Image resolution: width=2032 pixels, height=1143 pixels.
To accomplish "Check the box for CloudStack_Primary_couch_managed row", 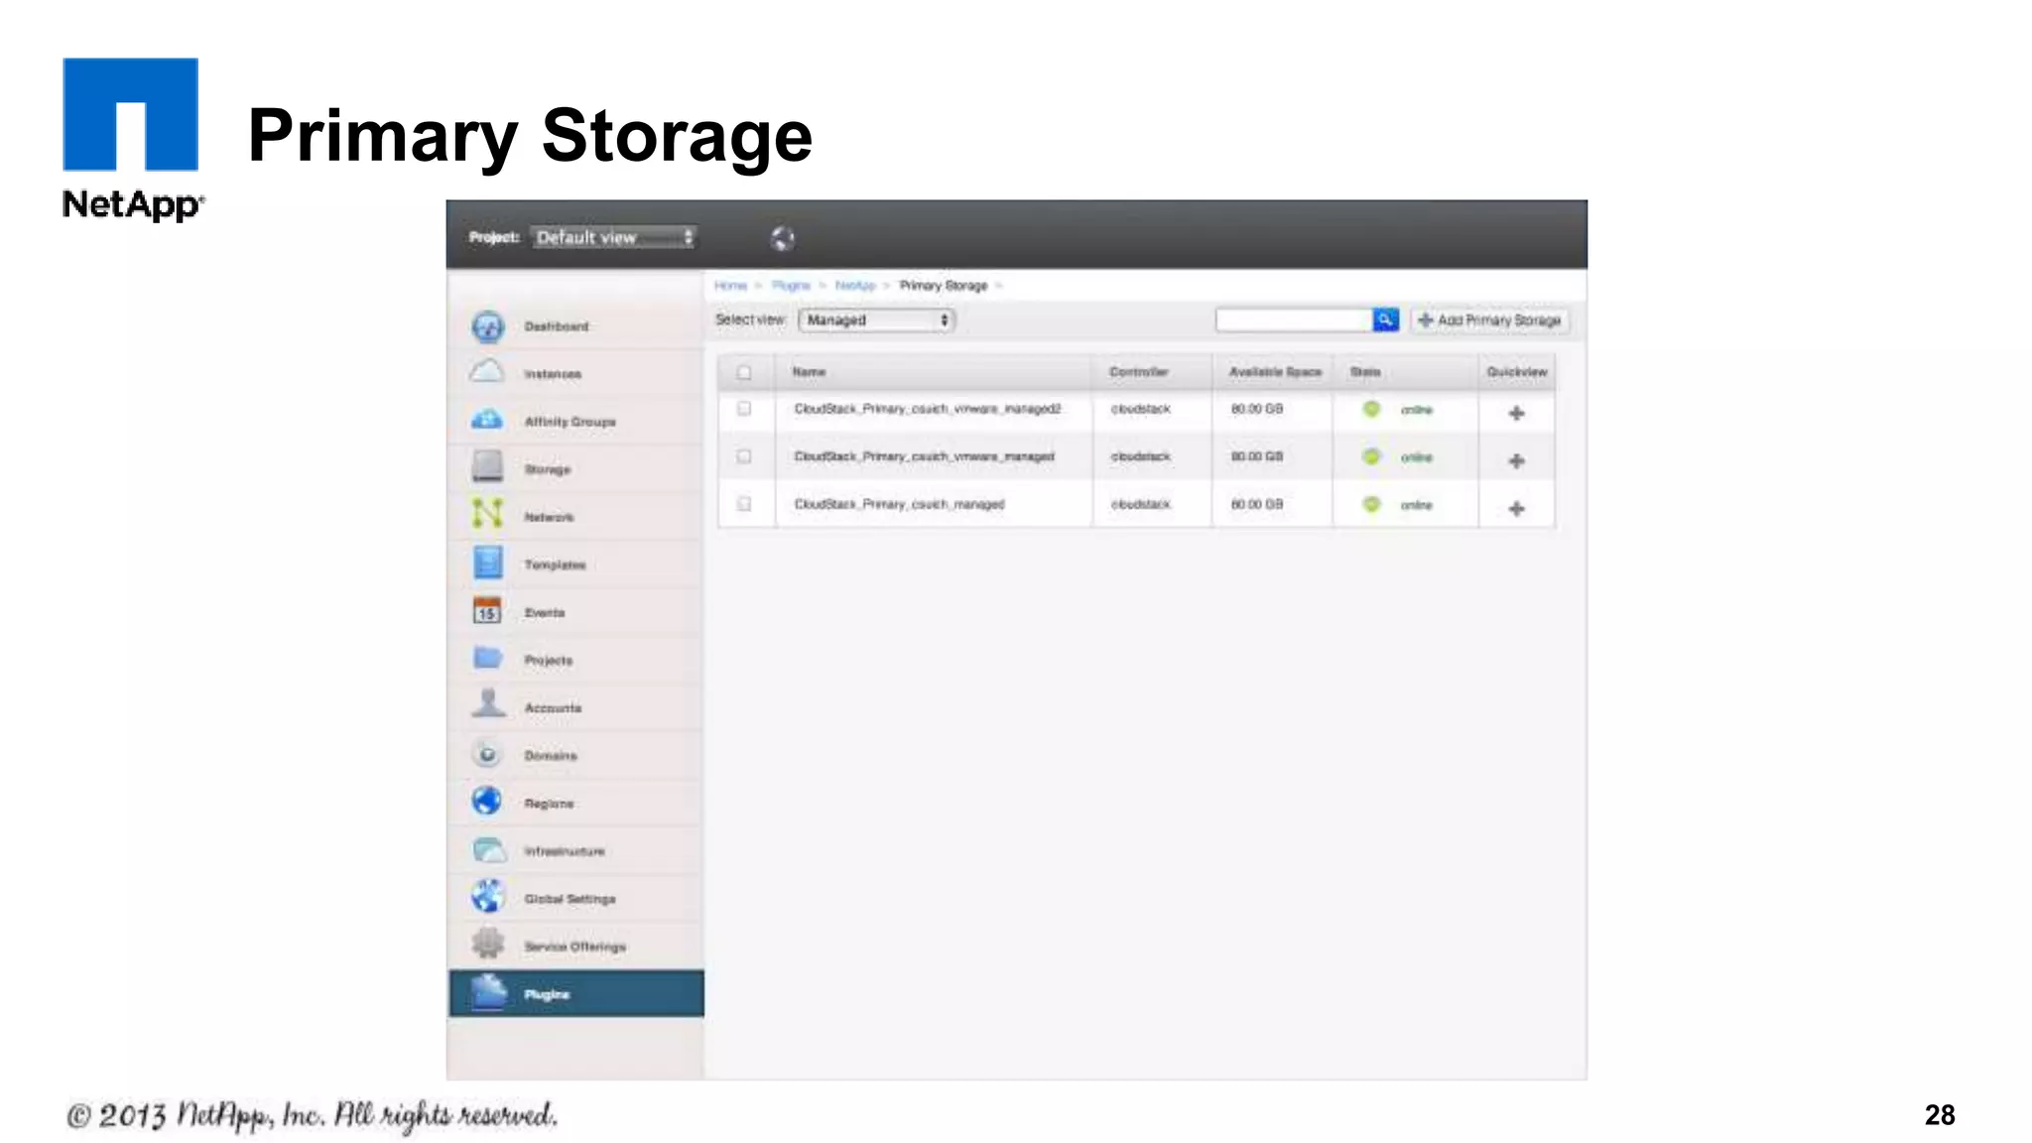I will coord(744,504).
